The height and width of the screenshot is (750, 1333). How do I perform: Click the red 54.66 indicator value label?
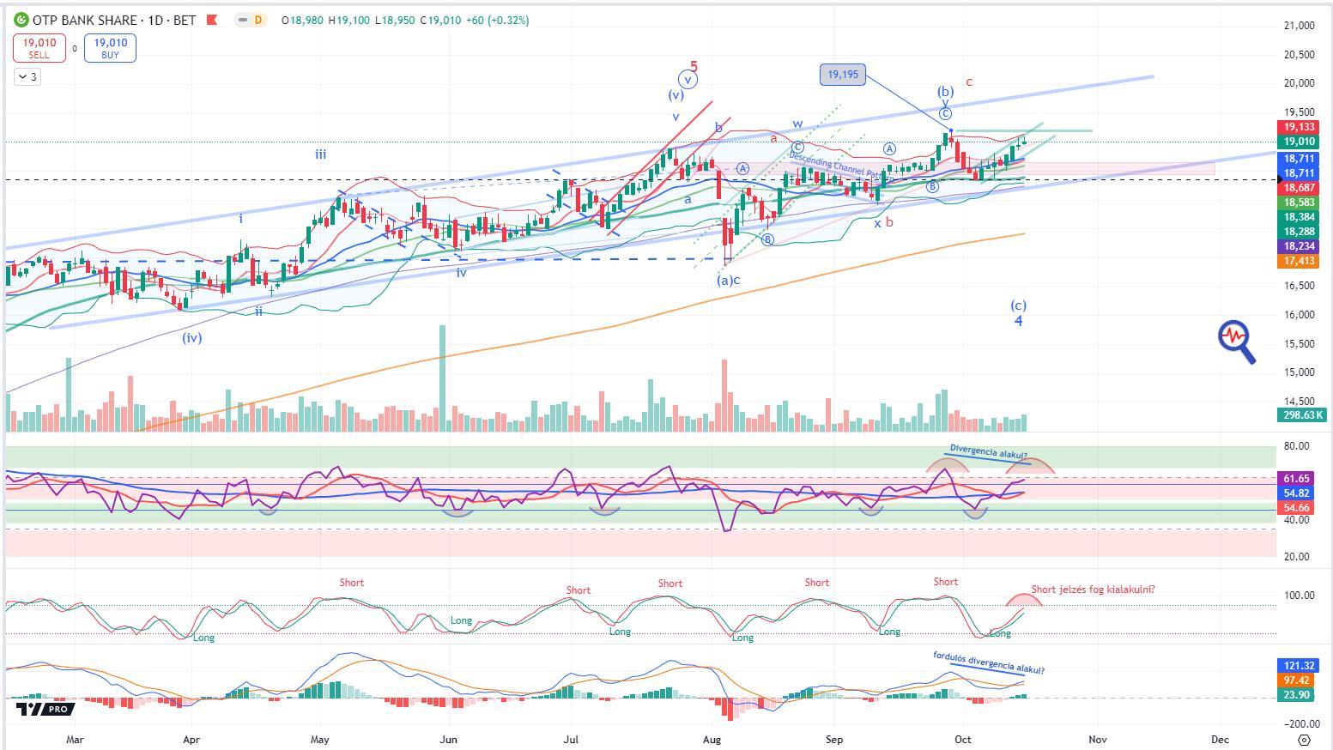1296,508
